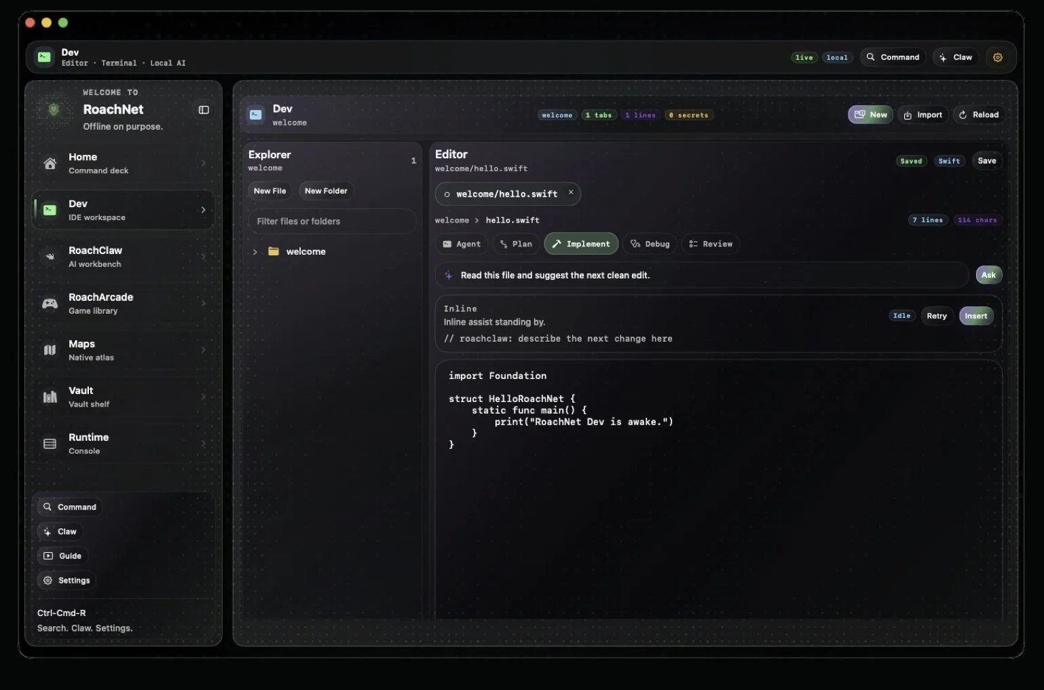
Task: Select the Plan mode
Action: pyautogui.click(x=516, y=244)
